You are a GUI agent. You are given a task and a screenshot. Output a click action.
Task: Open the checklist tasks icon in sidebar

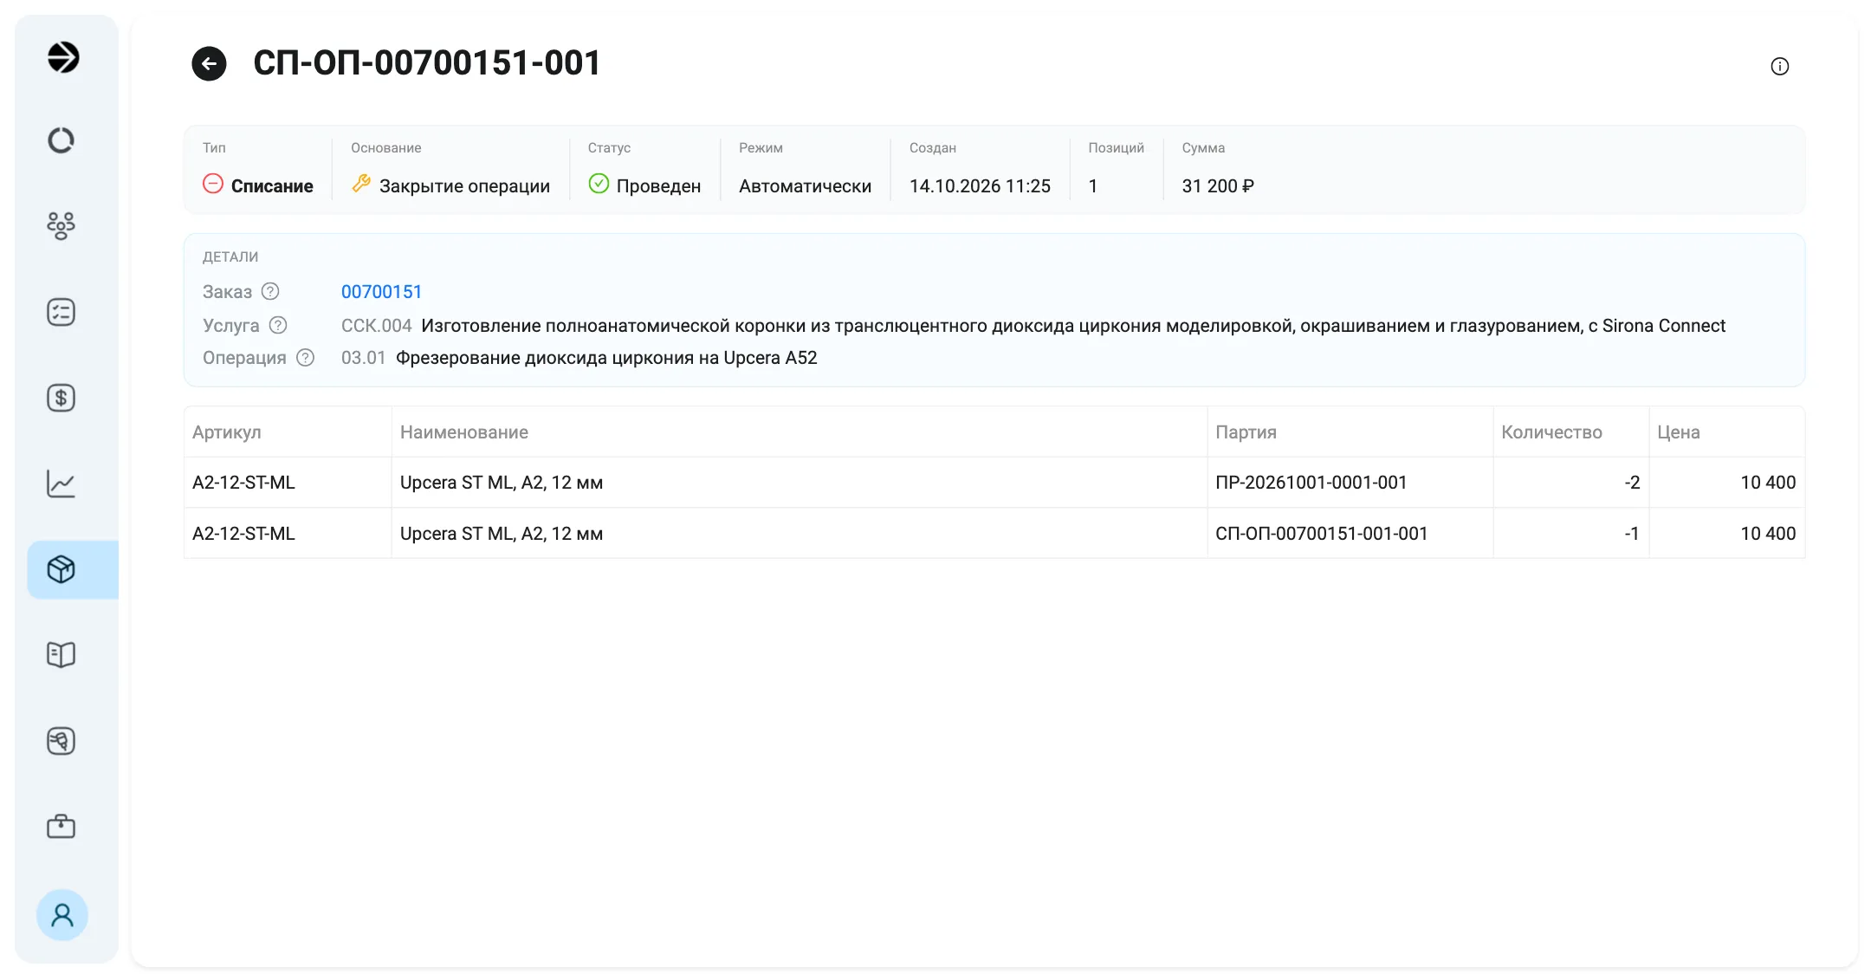tap(61, 312)
